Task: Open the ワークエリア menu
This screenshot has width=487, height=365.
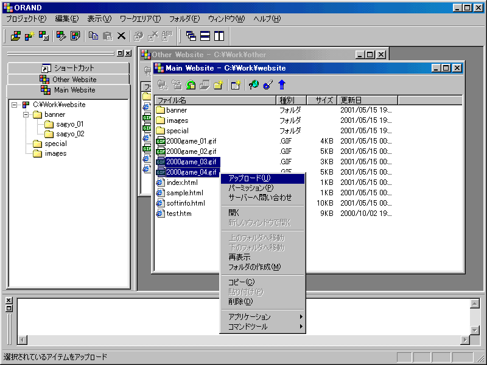Action: [141, 19]
